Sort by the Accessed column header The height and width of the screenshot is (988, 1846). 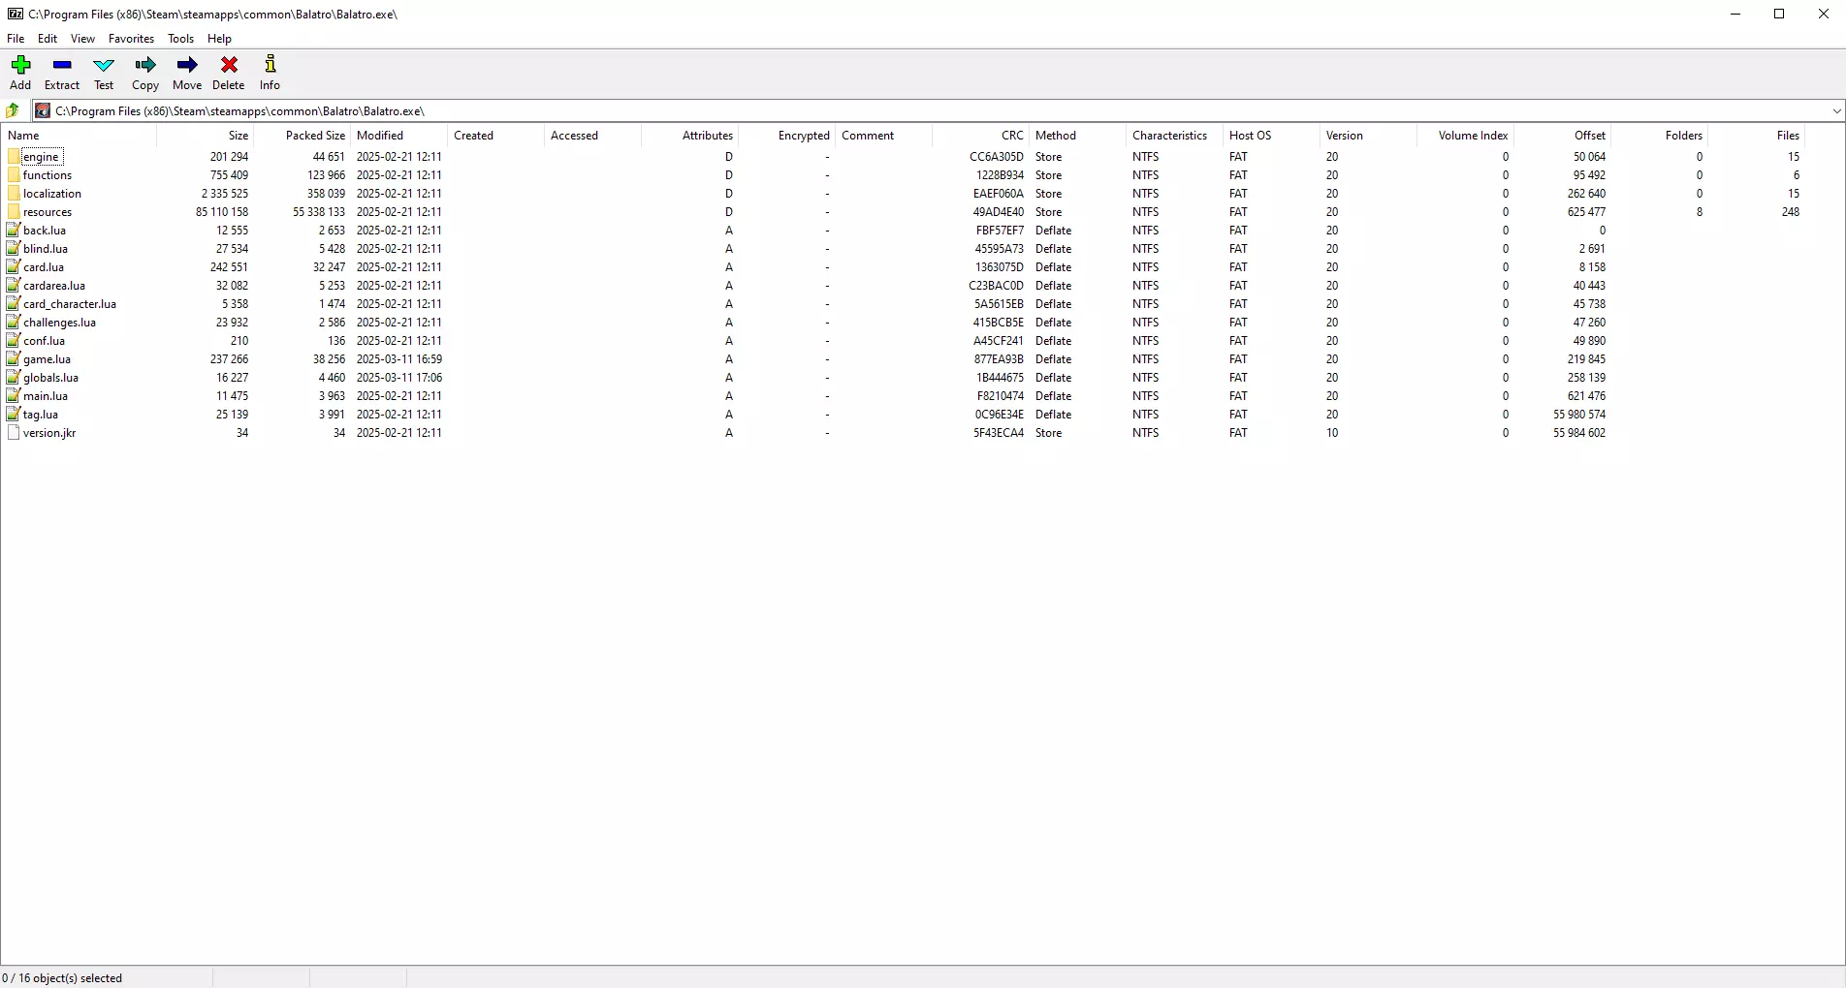tap(592, 136)
